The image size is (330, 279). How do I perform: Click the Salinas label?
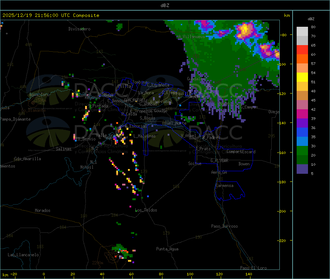point(63,149)
